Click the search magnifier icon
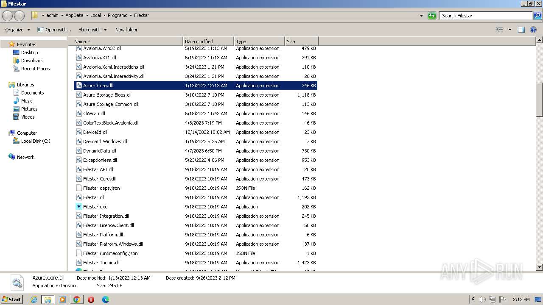 [x=537, y=16]
